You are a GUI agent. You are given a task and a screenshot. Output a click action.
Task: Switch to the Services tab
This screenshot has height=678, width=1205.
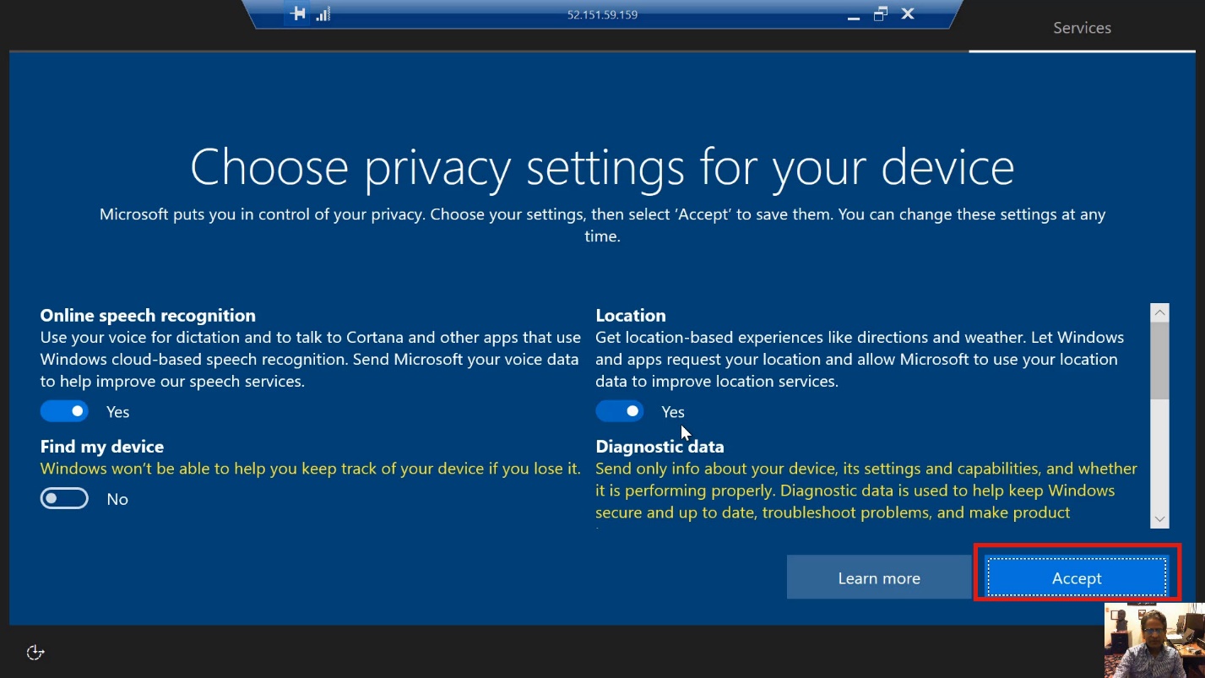1082,28
